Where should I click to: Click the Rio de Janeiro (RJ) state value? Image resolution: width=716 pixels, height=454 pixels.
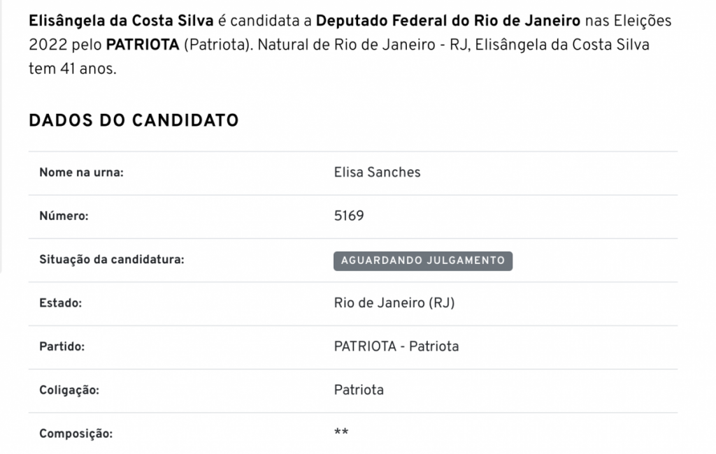click(395, 303)
